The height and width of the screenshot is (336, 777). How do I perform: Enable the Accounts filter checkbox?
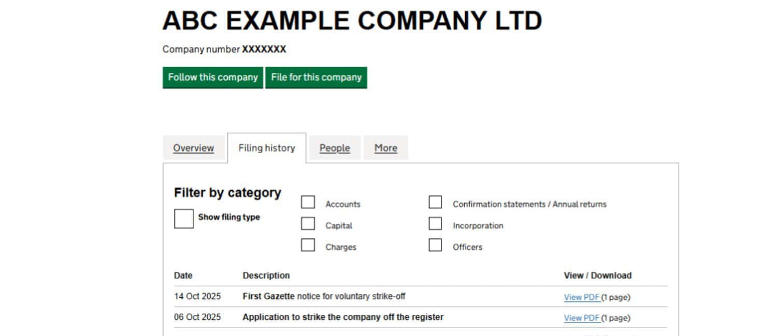(x=308, y=202)
